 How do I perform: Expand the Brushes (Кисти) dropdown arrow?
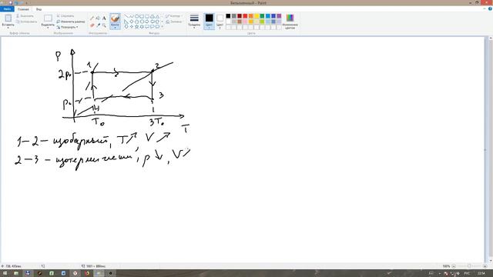pos(115,28)
